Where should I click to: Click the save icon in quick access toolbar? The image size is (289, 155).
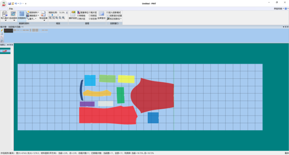click(x=9, y=3)
